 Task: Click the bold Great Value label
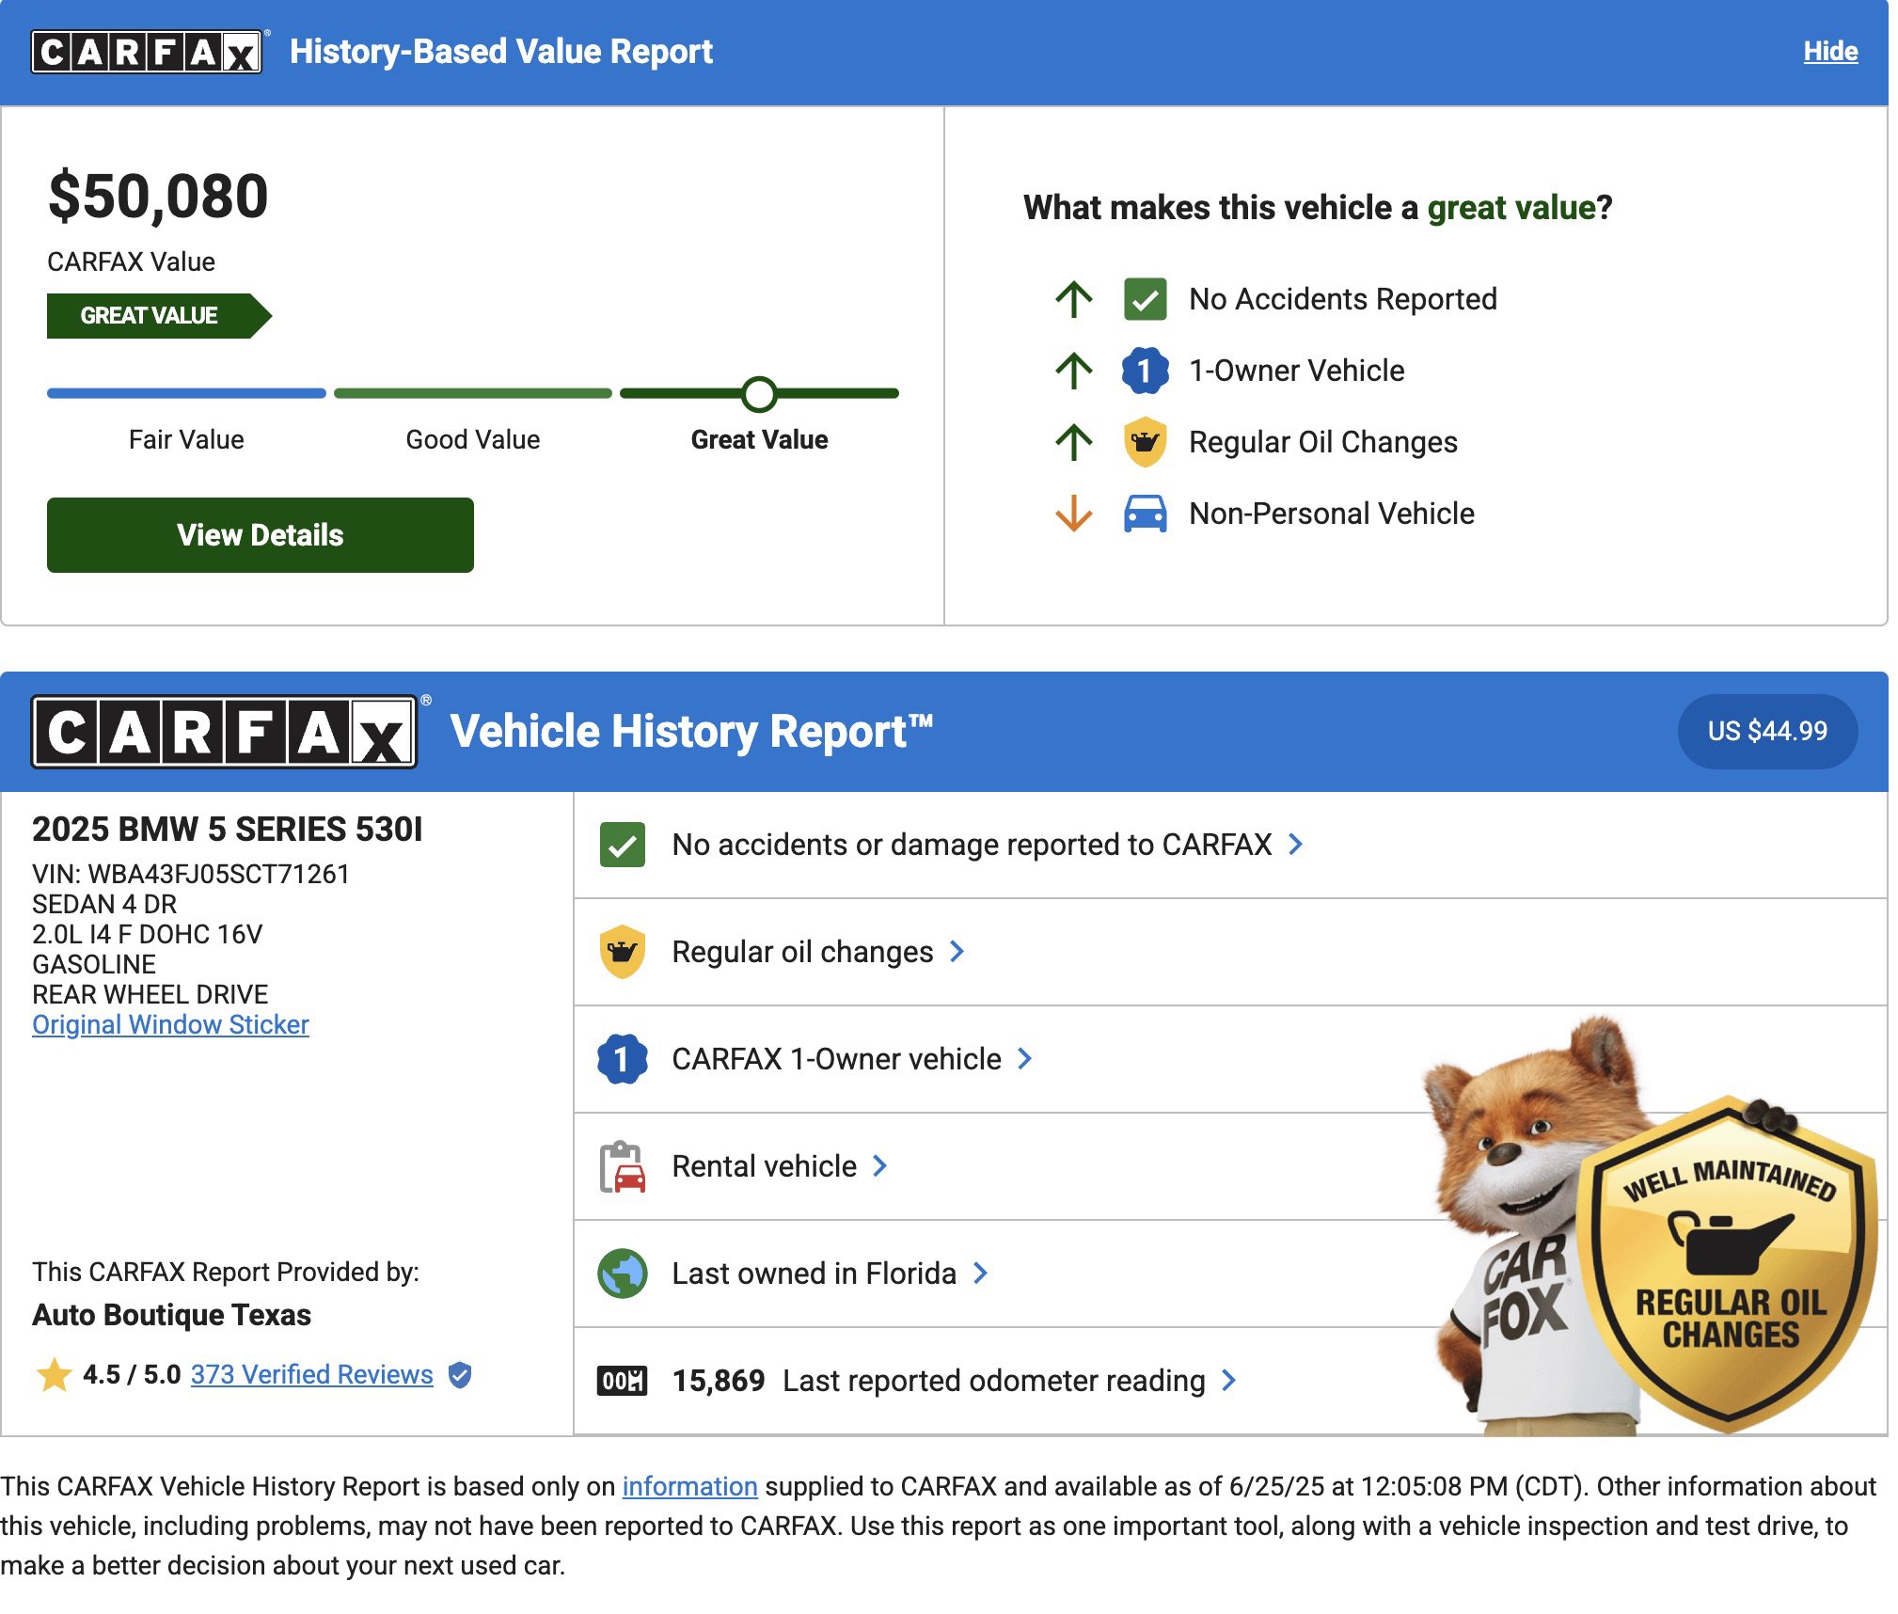[x=759, y=439]
